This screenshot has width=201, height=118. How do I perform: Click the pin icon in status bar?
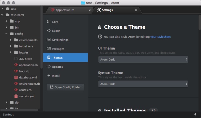point(195,115)
